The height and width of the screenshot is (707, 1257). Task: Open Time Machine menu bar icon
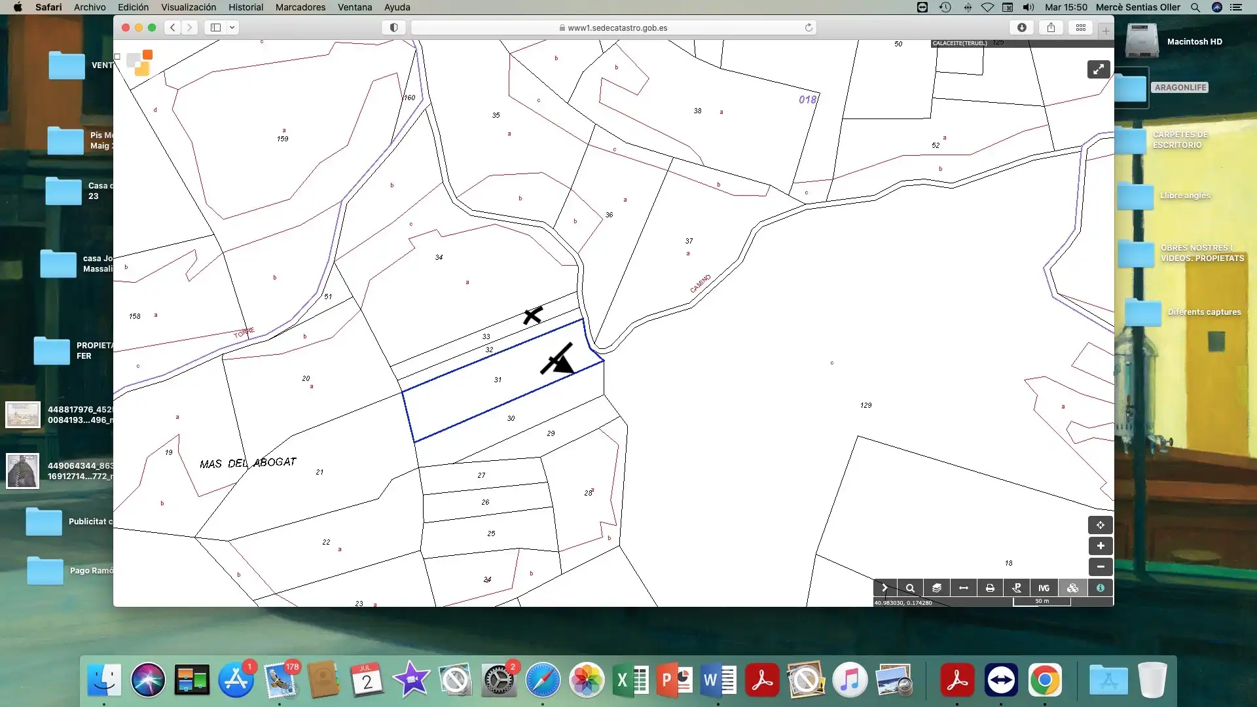tap(945, 7)
